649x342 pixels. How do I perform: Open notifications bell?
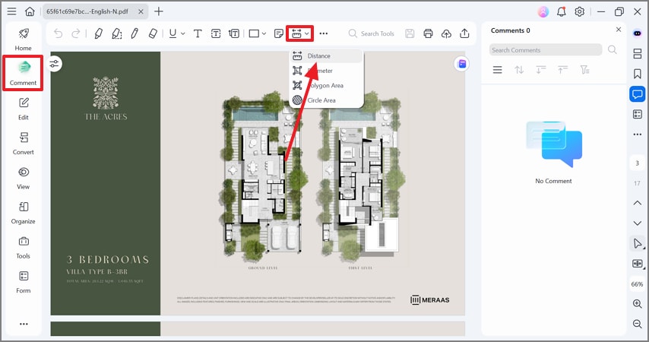pos(562,11)
